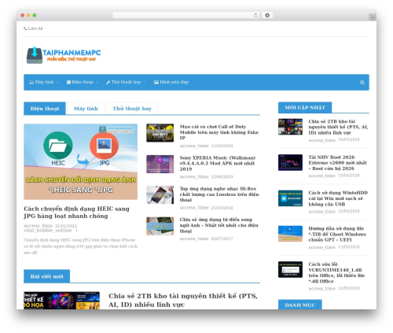This screenshot has height=333, width=393.
Task: Click the Bài viết mới section header
Action: [46, 276]
